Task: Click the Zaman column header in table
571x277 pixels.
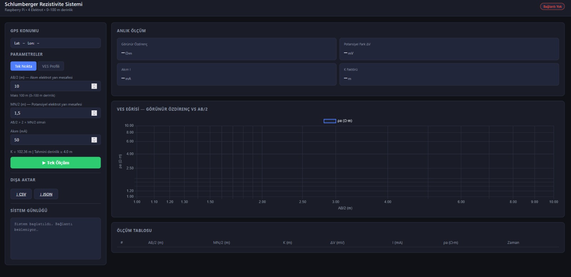Action: pos(513,242)
